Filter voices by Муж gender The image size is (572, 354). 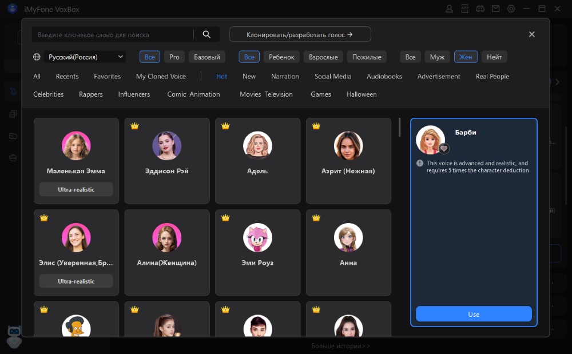coord(437,57)
